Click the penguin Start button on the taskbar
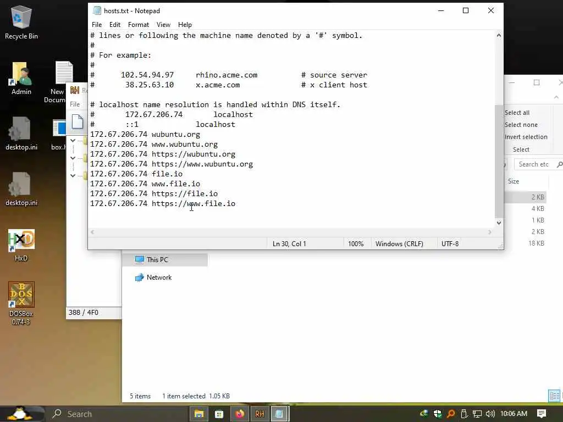Viewport: 563px width, 422px height. click(21, 414)
